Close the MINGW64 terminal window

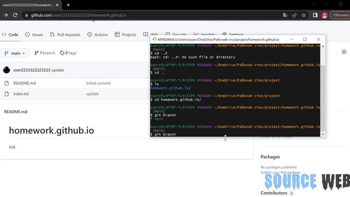318,39
